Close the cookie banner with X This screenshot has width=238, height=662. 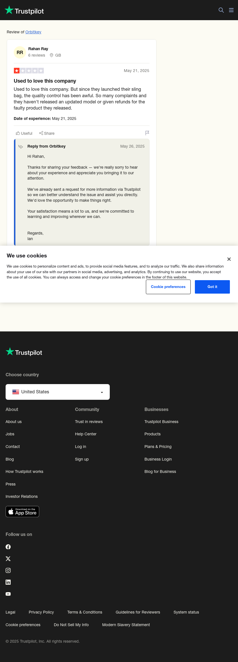(x=229, y=259)
